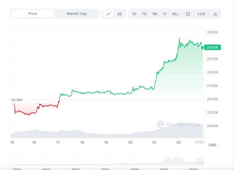This screenshot has height=170, width=234.
Task: Select the 7D time range
Action: click(144, 14)
